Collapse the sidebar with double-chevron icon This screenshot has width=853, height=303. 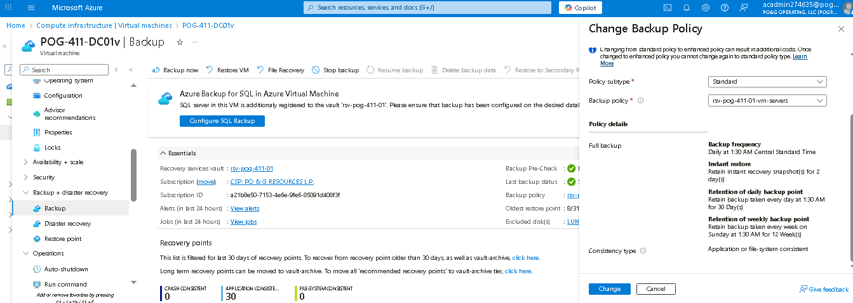click(131, 70)
